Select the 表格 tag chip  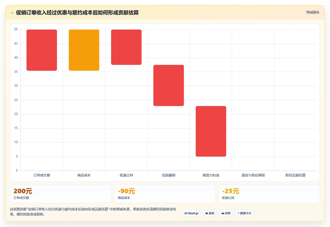click(x=210, y=213)
